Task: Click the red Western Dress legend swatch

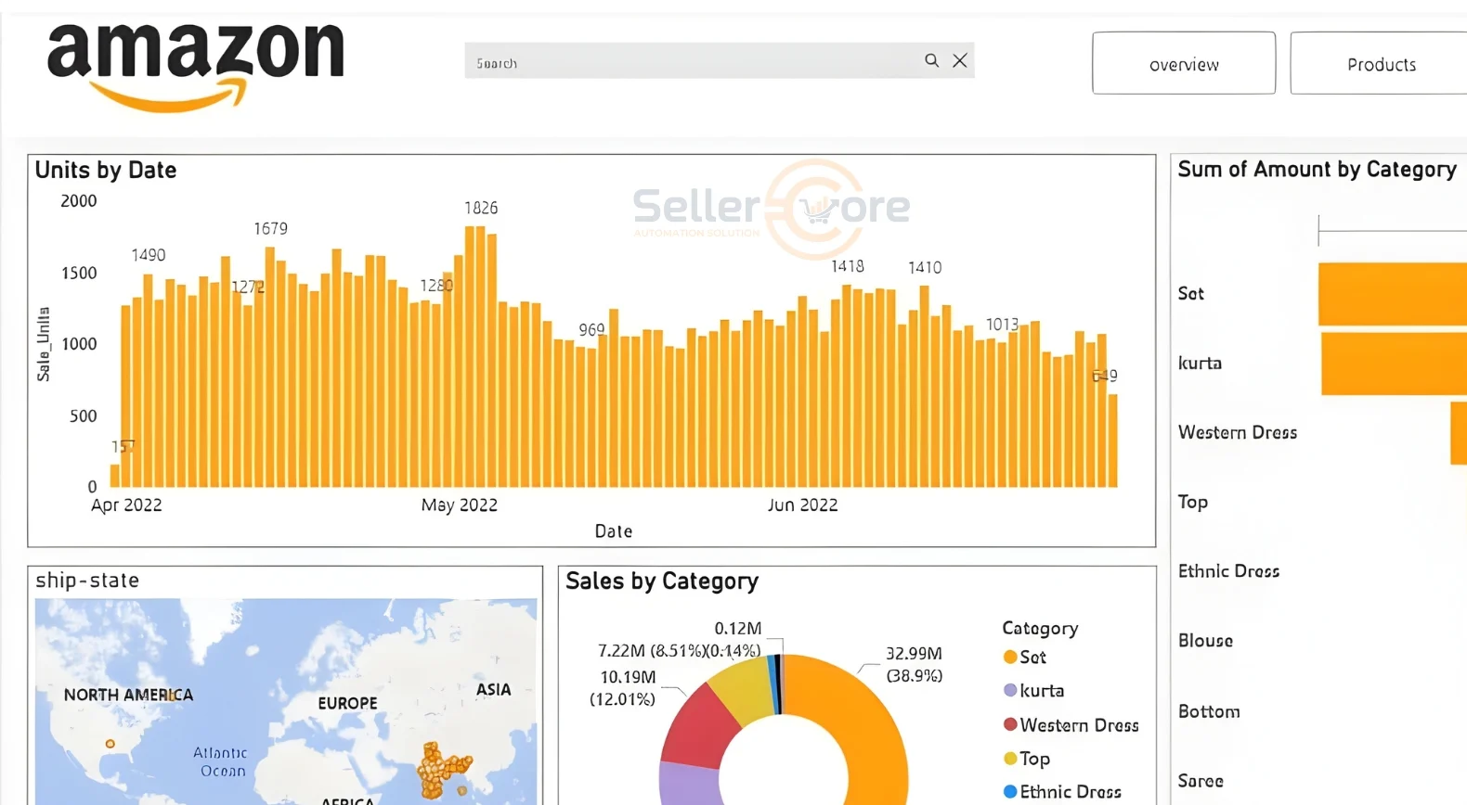Action: [1010, 725]
